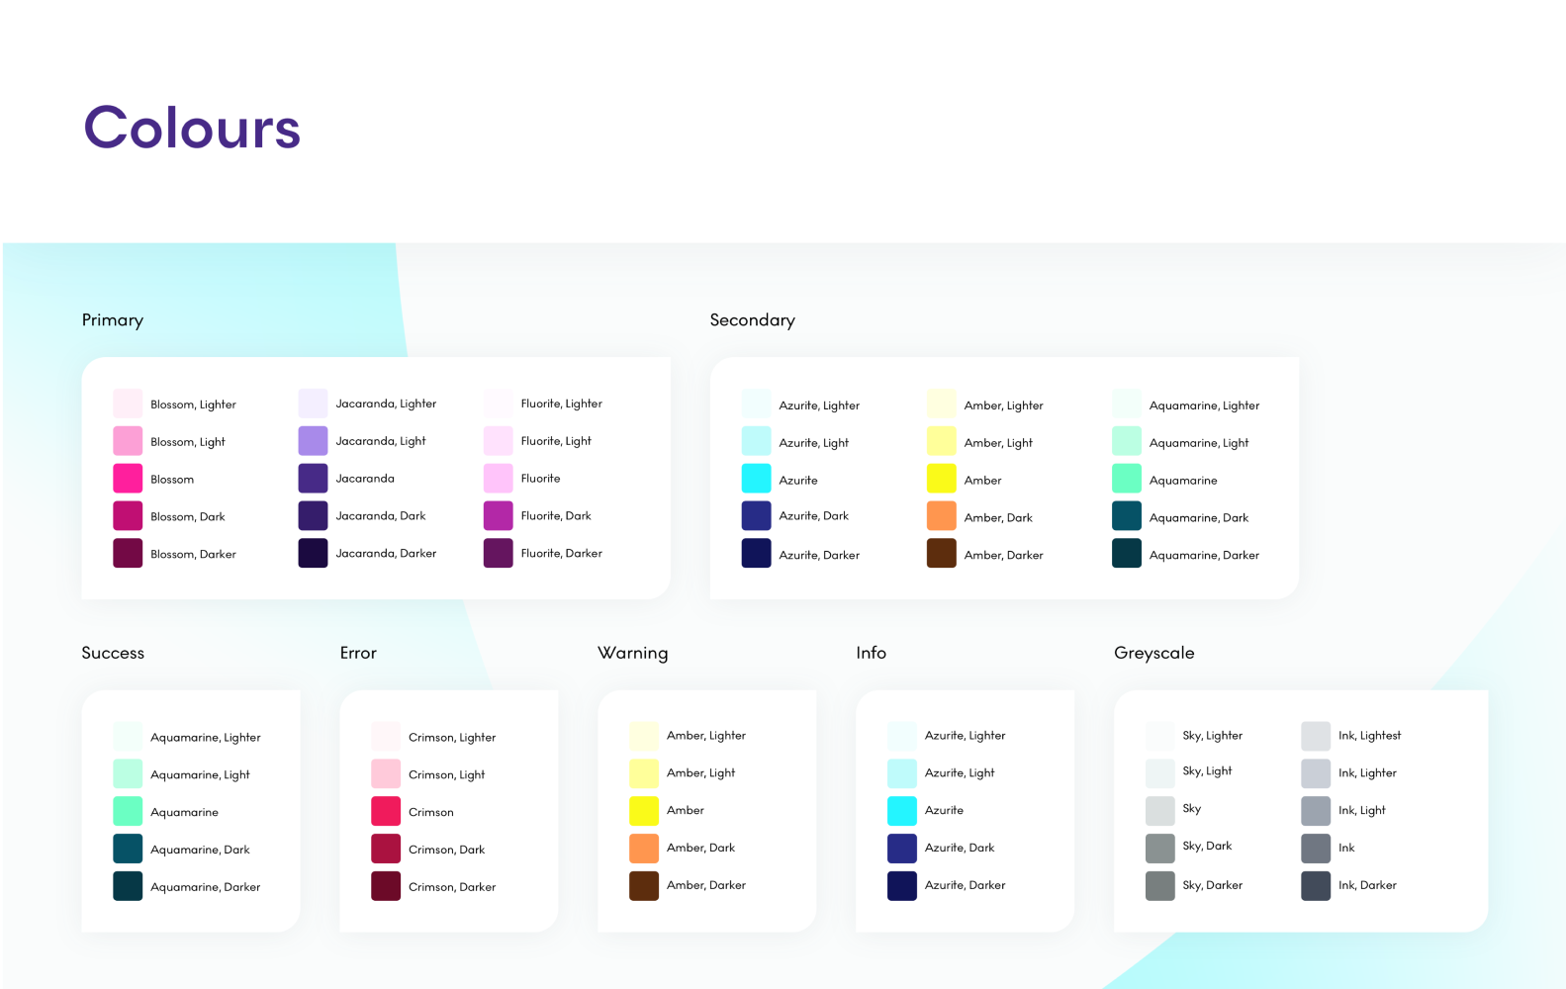Click 'Azurite, Lighter' label in Secondary card
The image size is (1566, 989).
coord(819,405)
